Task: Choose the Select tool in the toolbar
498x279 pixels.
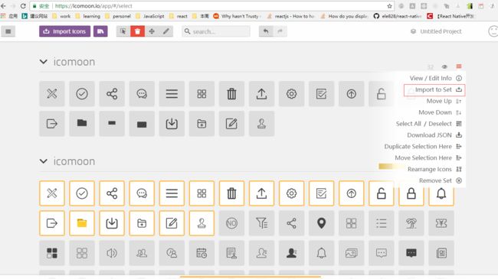Action: [123, 31]
